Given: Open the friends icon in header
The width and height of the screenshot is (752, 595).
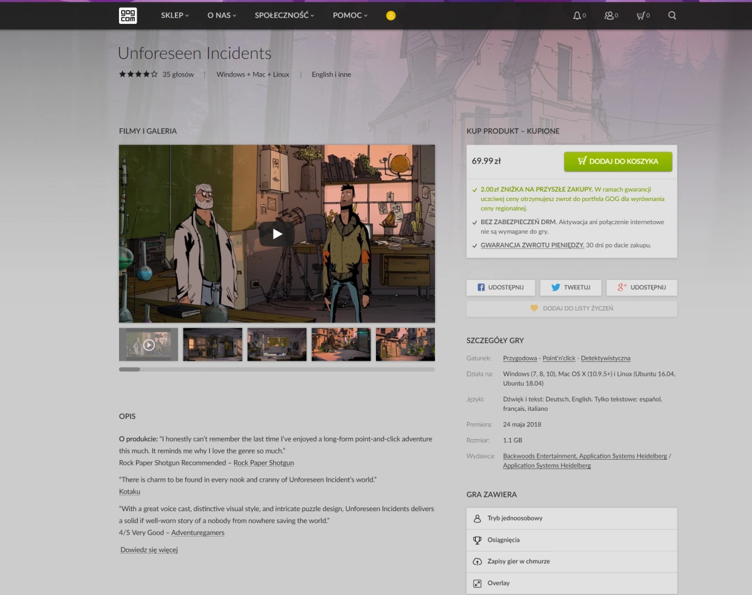Looking at the screenshot, I should coord(608,16).
